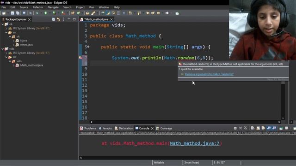Click the Open Type toolbar icon

pos(87,13)
